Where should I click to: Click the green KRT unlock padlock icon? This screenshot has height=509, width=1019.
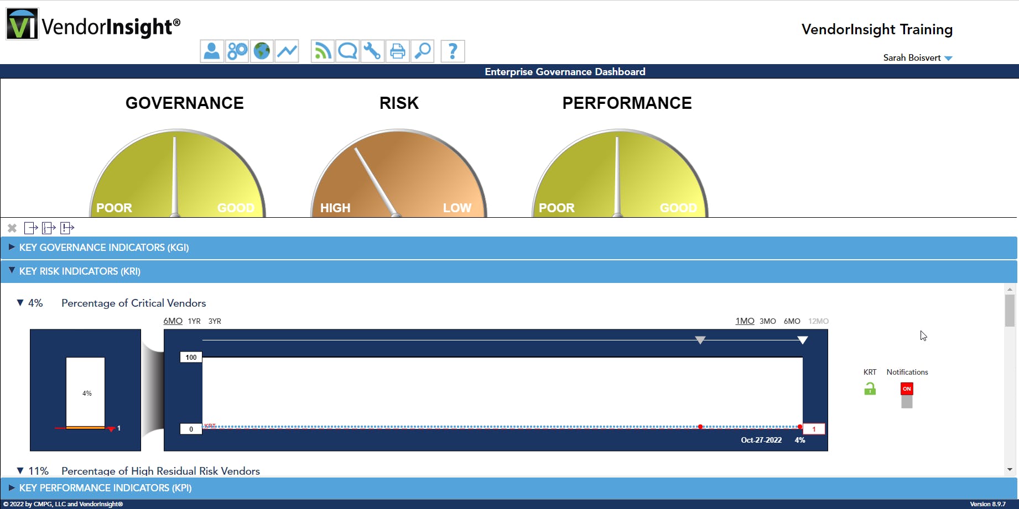point(870,389)
